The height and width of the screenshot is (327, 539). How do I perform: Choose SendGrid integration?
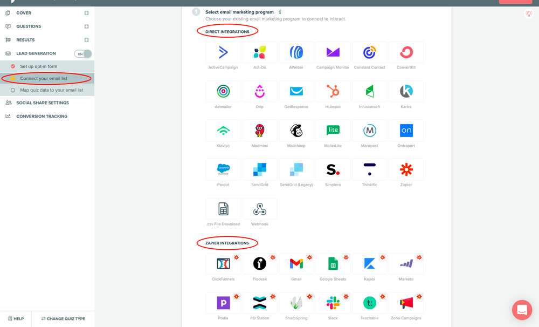(260, 169)
